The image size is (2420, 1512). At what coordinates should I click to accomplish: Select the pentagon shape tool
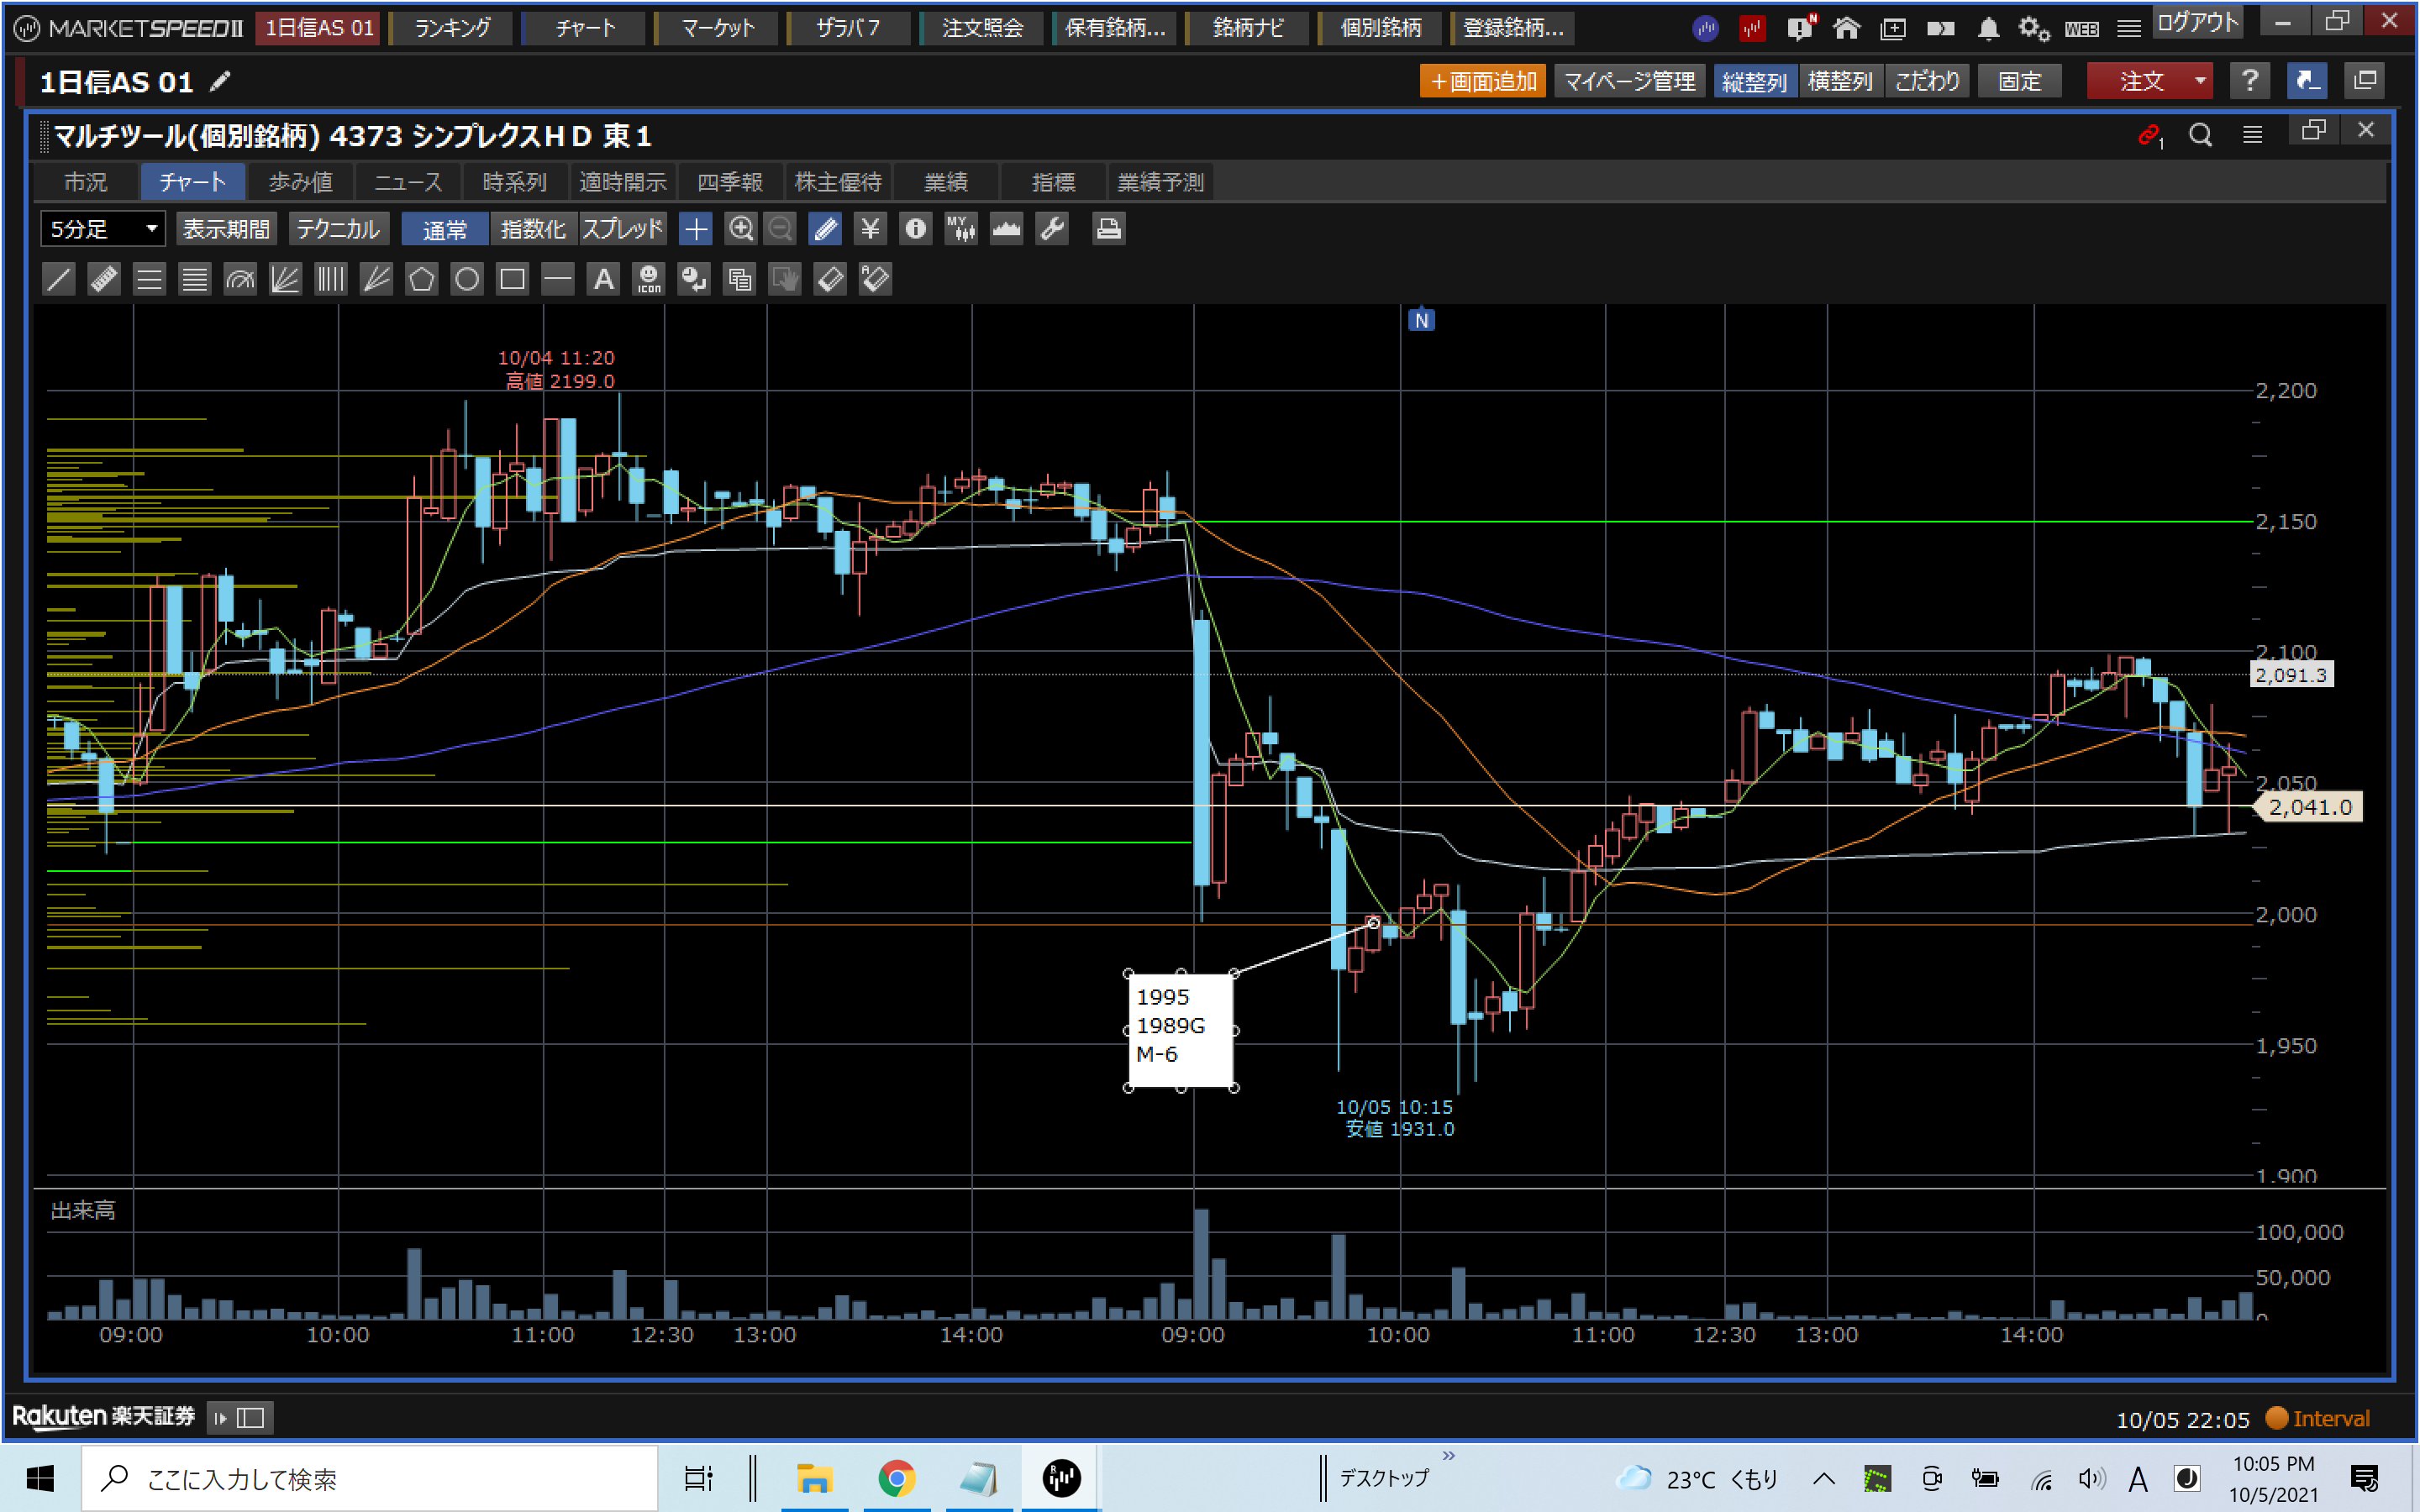[x=422, y=279]
